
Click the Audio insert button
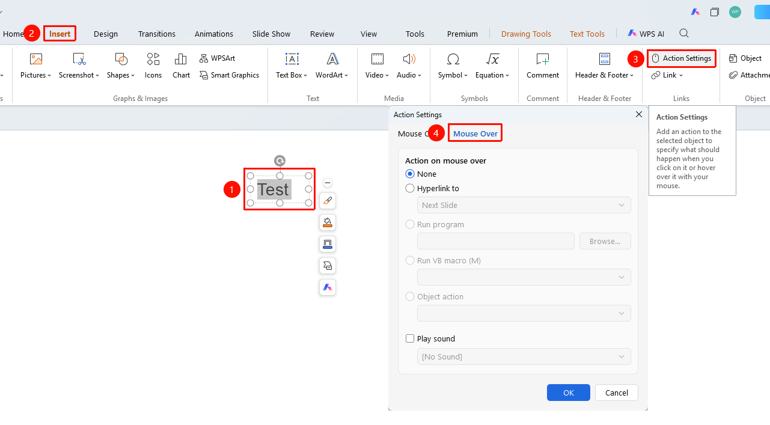pos(409,66)
